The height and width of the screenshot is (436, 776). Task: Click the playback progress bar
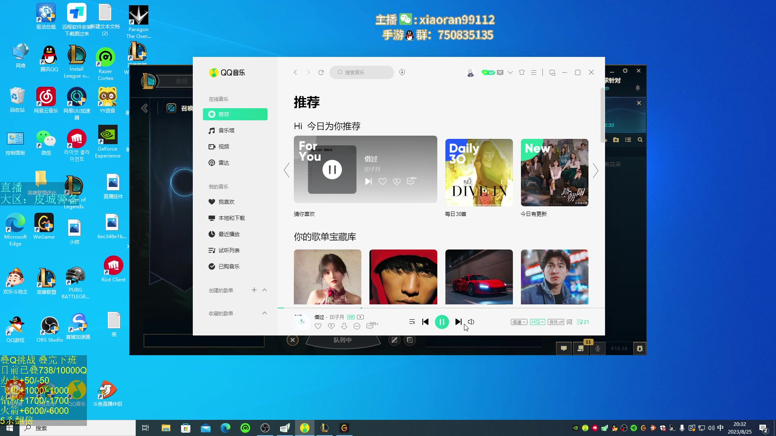[x=441, y=308]
